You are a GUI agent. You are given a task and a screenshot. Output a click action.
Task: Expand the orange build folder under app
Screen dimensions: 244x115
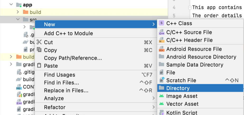[18, 12]
